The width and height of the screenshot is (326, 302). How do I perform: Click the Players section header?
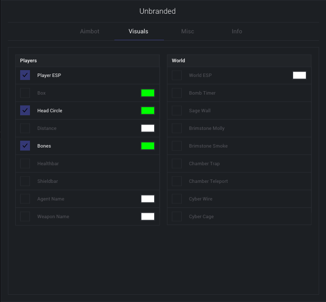pyautogui.click(x=87, y=61)
